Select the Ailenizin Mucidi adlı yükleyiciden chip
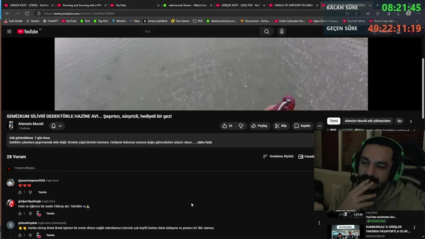425x239 pixels. click(368, 121)
